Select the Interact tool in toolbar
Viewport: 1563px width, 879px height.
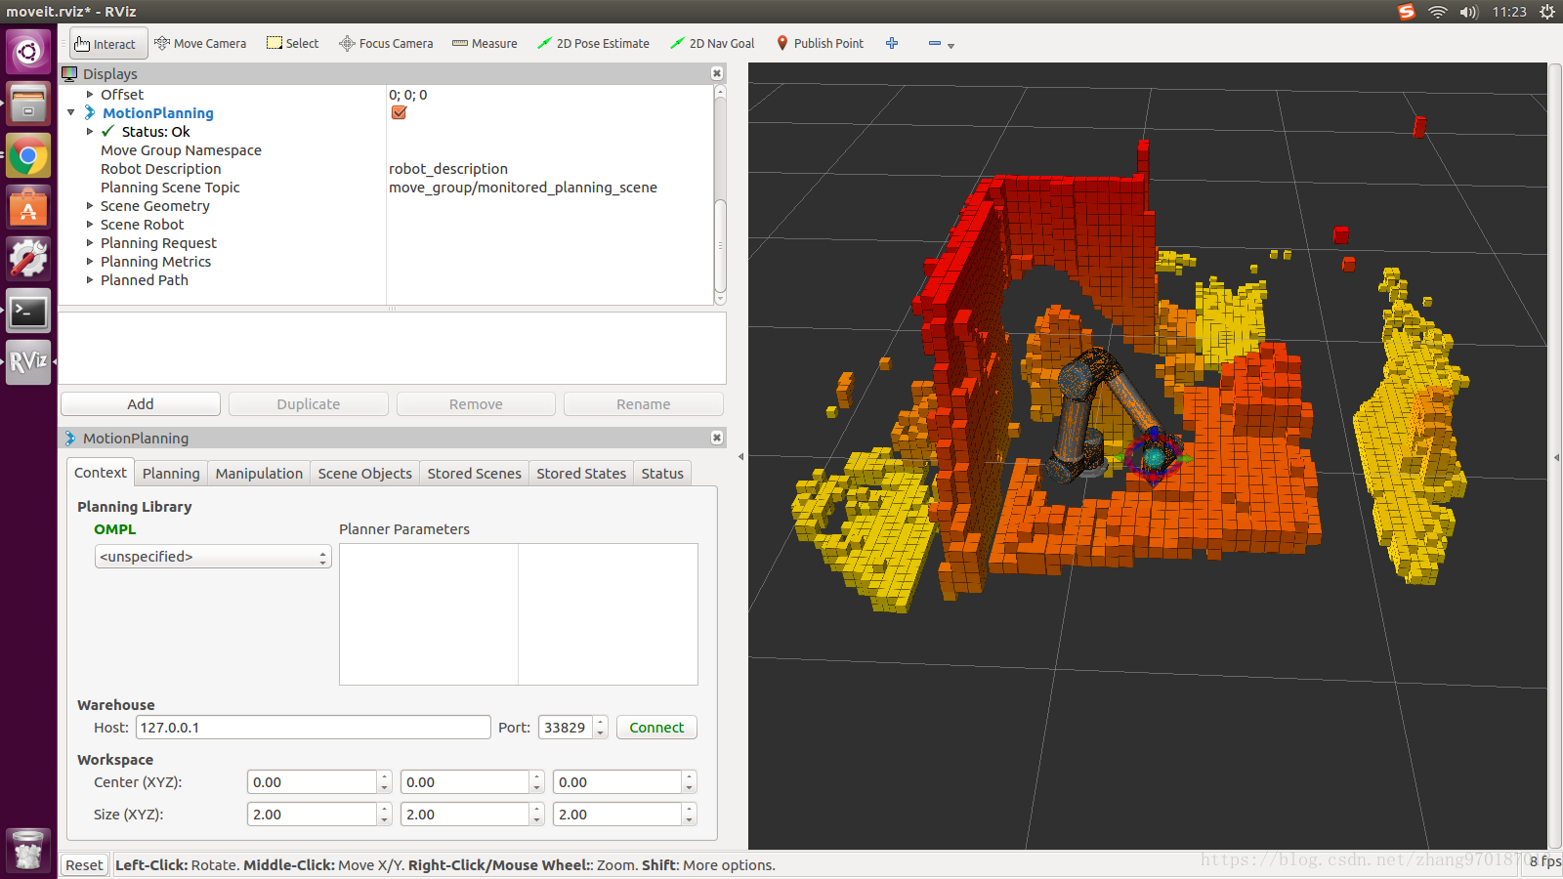click(x=106, y=44)
